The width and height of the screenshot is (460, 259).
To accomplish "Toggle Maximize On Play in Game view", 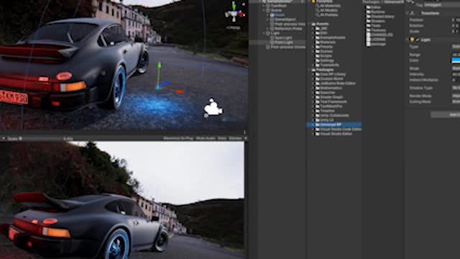I will click(178, 138).
